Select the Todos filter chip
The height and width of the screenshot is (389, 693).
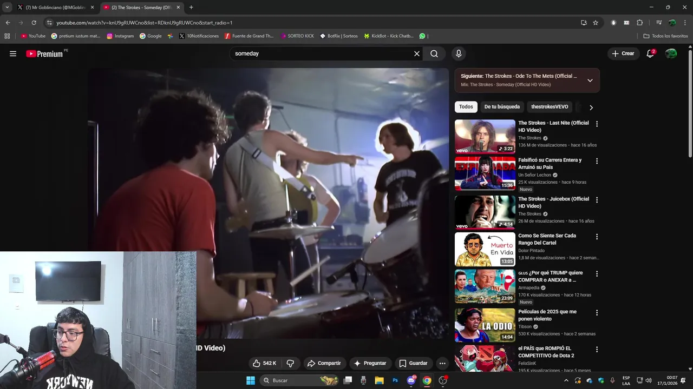466,107
